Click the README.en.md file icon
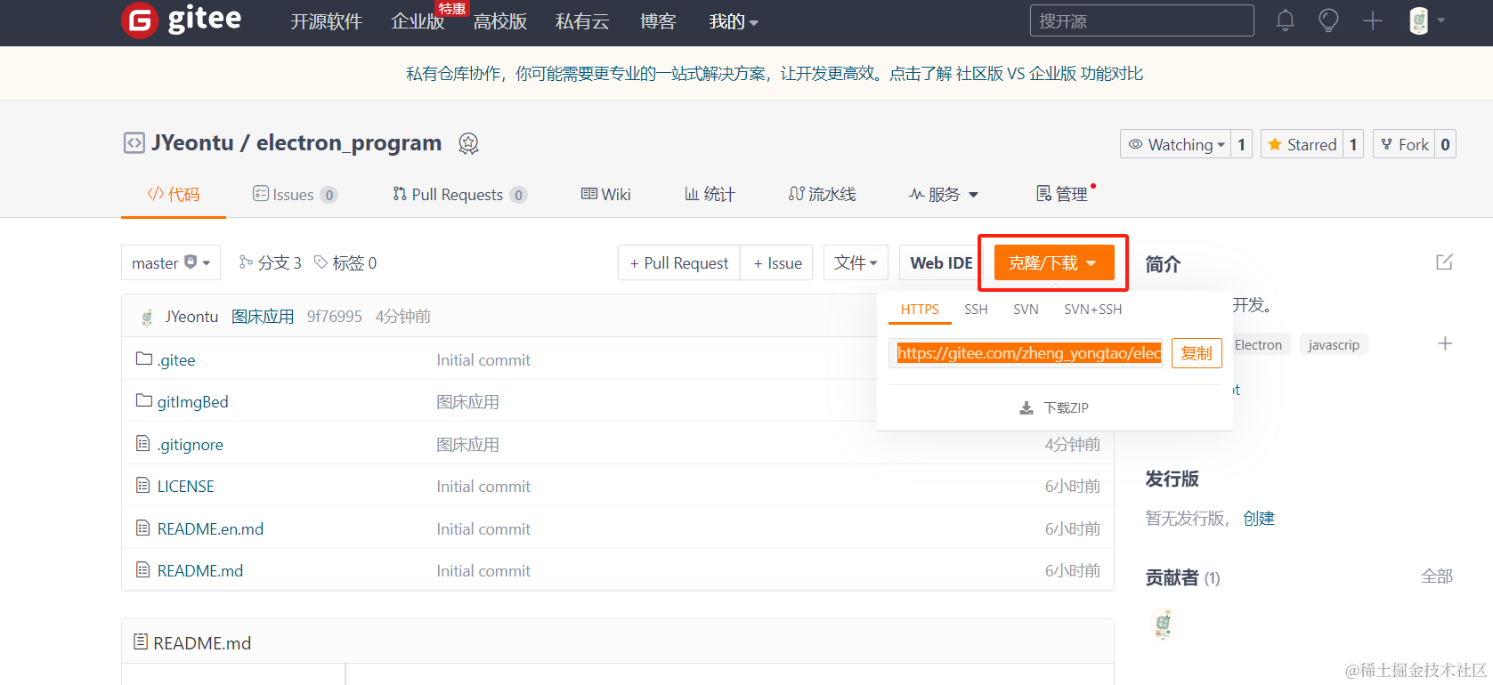Viewport: 1493px width, 685px height. point(142,528)
